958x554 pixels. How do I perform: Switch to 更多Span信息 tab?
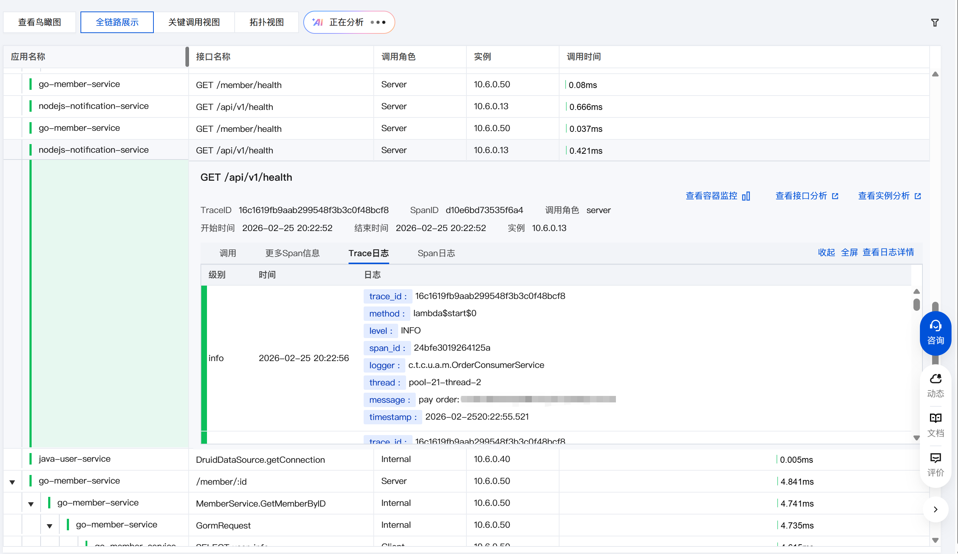[x=292, y=253]
